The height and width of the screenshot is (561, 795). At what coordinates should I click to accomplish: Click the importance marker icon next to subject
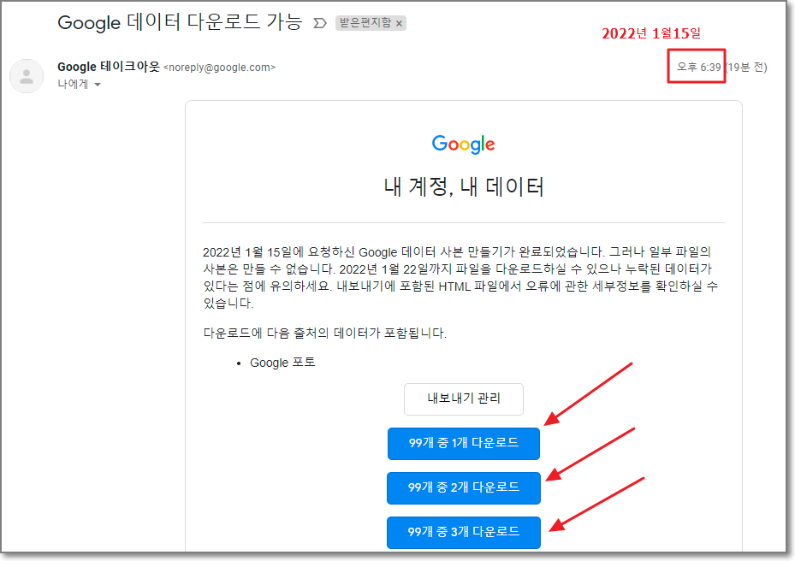pyautogui.click(x=319, y=23)
